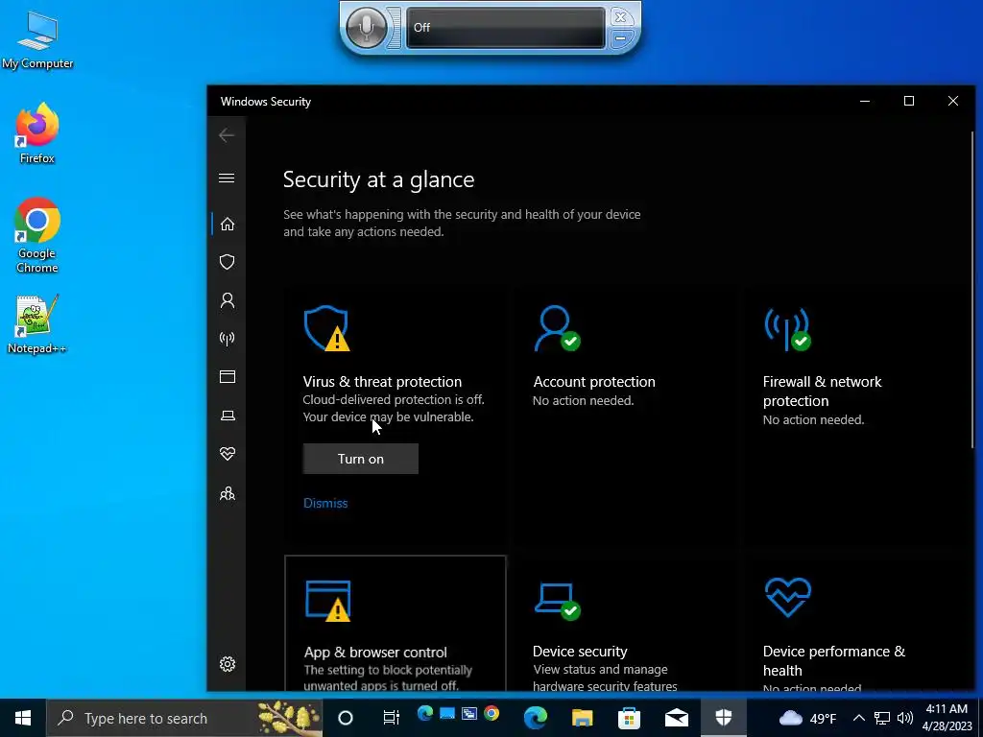This screenshot has width=983, height=737.
Task: Open Home in Windows Security sidebar
Action: coord(227,225)
